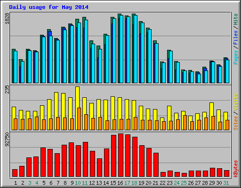Select the orange Sites bar for day 25

point(185,123)
